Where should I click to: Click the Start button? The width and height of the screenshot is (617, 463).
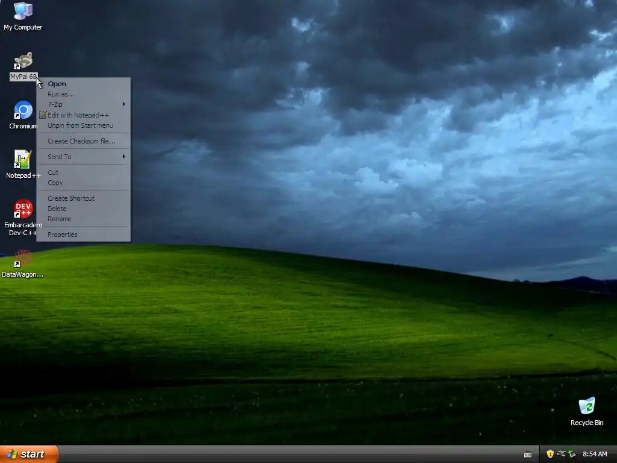pyautogui.click(x=29, y=454)
